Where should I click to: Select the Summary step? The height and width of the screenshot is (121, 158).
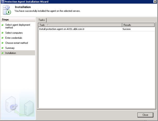pos(10,48)
